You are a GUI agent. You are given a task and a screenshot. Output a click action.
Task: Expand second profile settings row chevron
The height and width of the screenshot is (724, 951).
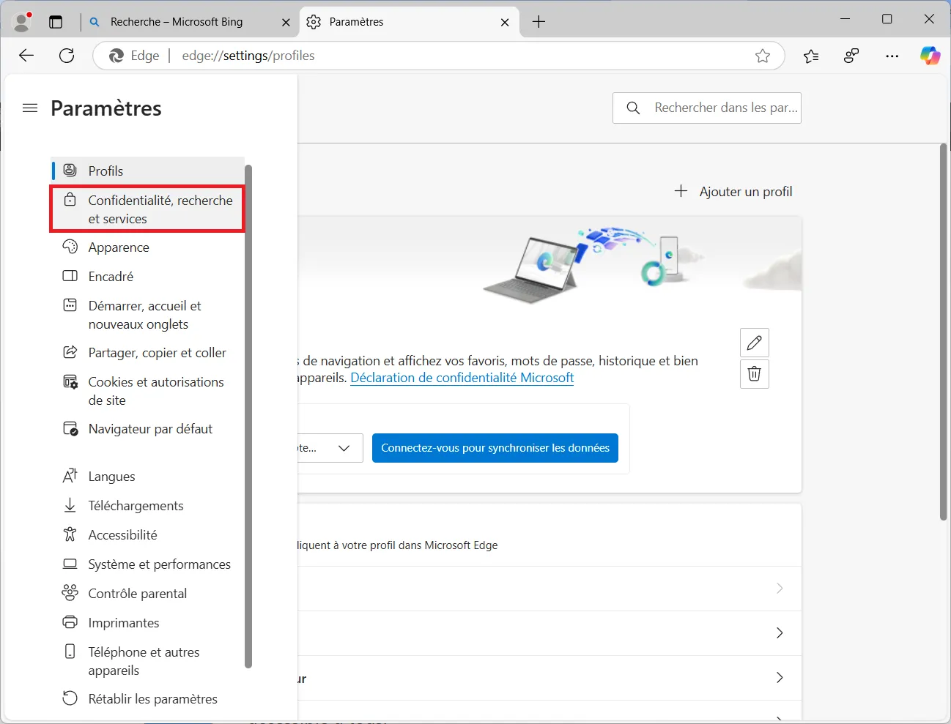click(780, 633)
